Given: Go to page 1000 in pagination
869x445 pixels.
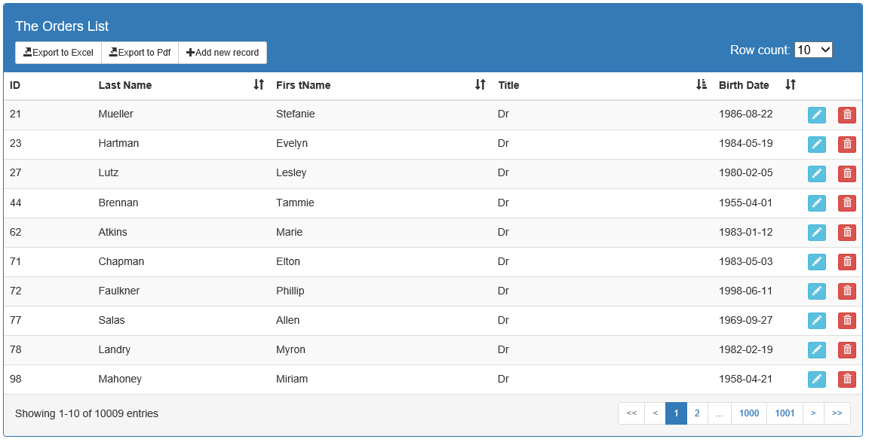Looking at the screenshot, I should click(749, 413).
